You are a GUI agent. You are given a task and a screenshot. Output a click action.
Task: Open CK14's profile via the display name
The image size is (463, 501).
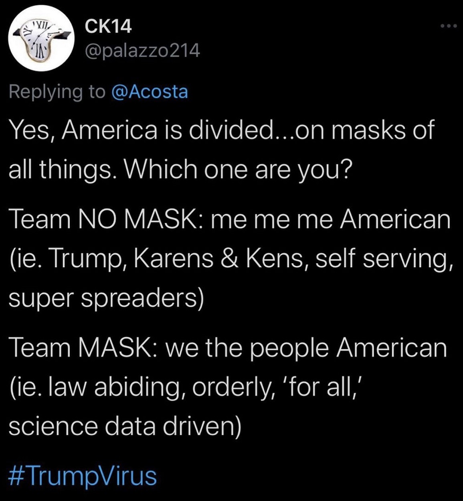(x=108, y=27)
